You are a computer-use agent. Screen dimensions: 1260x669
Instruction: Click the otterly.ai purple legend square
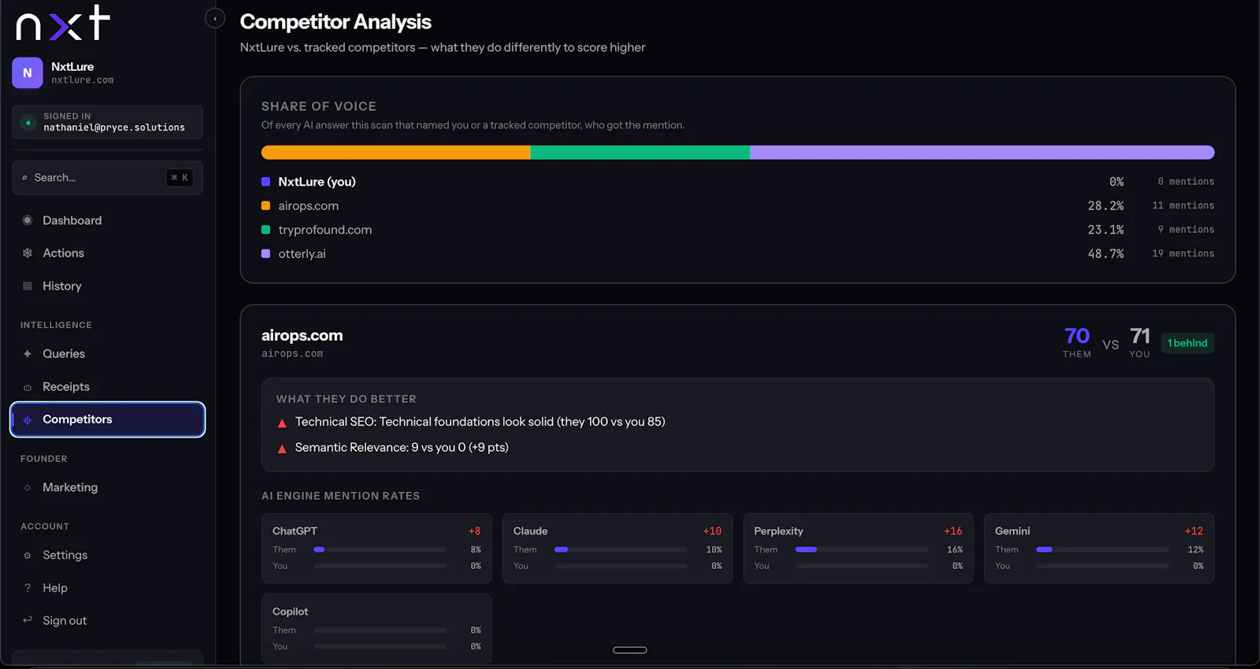[x=266, y=254]
